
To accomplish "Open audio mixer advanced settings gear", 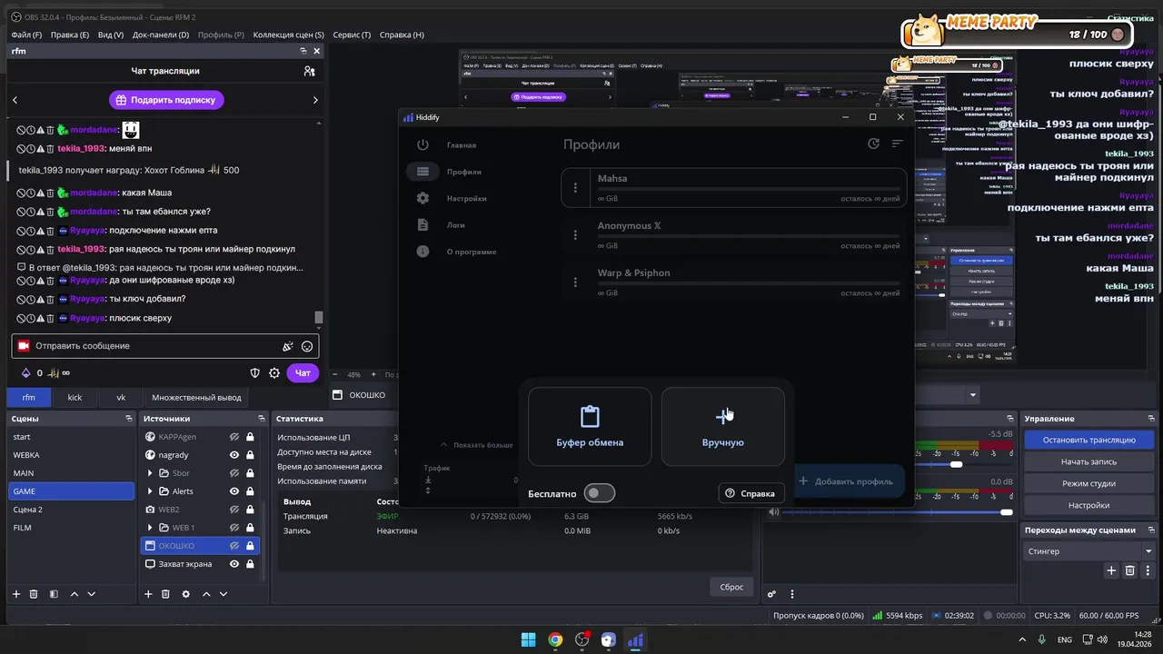I will 771,595.
